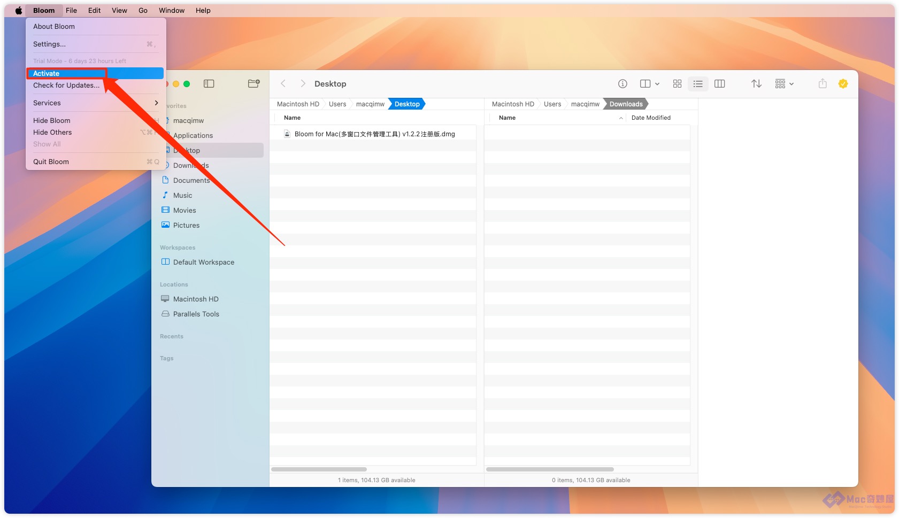Click Desktop breadcrumb in left pane

tap(407, 104)
